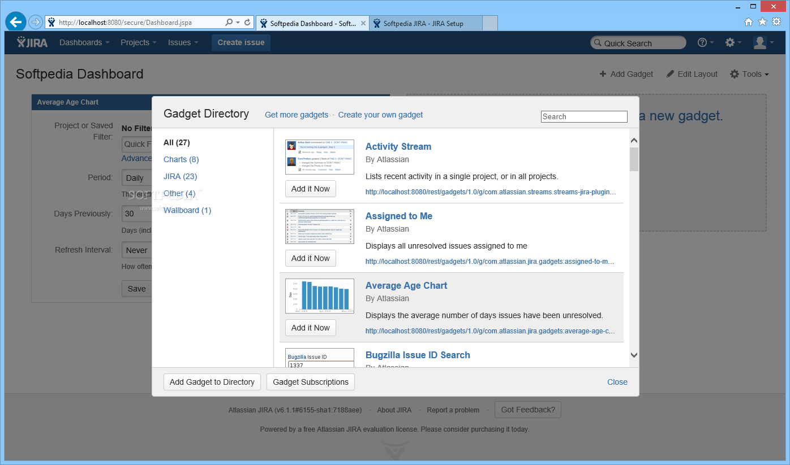The image size is (790, 465).
Task: Open Average Age Chart title link
Action: pyautogui.click(x=406, y=285)
